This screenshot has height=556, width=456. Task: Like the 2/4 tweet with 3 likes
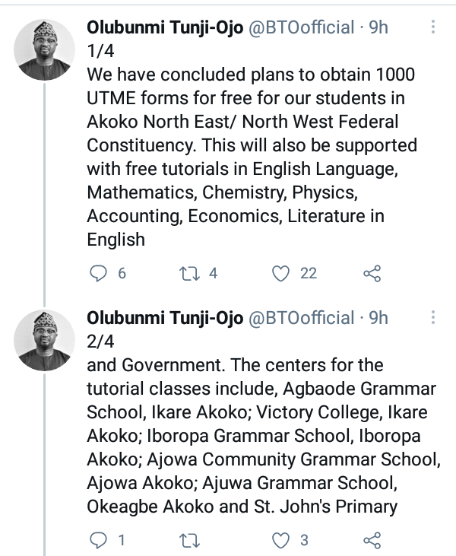pos(282,541)
